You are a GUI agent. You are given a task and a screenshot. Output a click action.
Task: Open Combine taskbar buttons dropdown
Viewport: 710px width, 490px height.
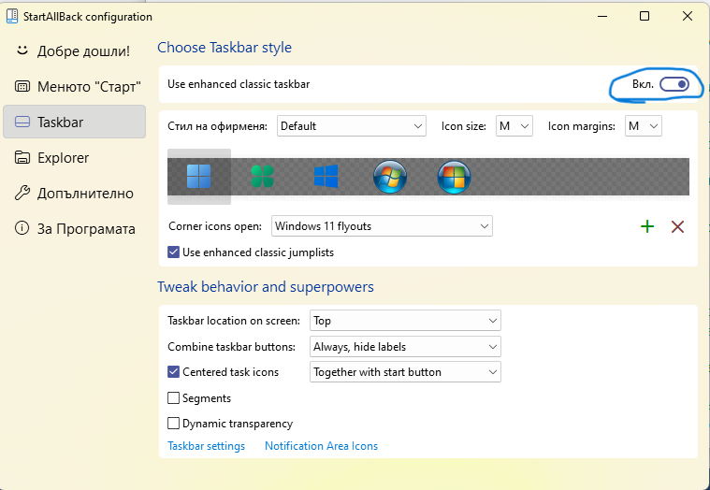tap(405, 347)
